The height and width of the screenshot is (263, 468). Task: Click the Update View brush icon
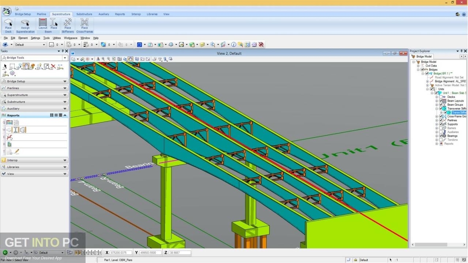click(98, 59)
